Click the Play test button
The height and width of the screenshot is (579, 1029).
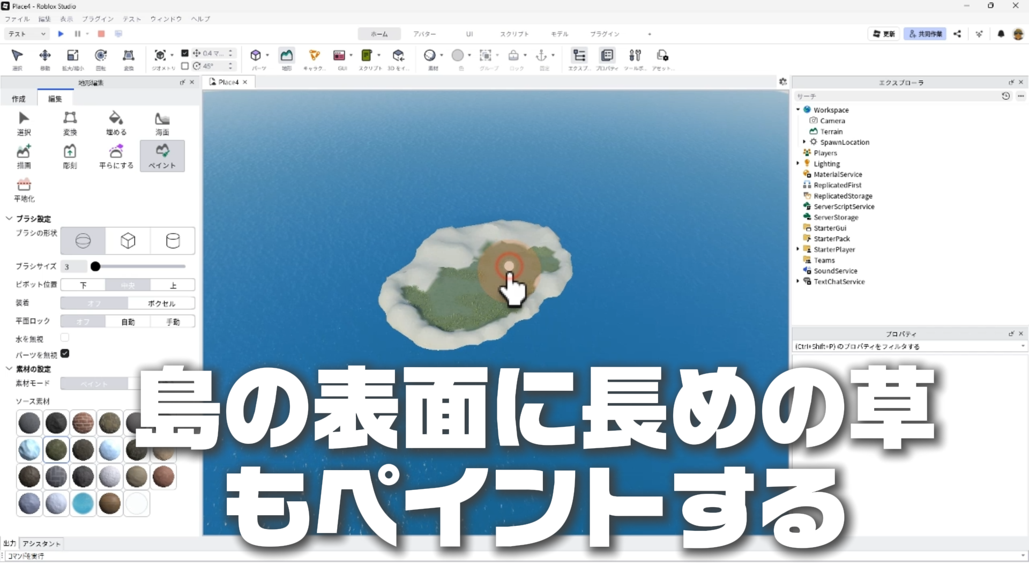[x=61, y=34]
